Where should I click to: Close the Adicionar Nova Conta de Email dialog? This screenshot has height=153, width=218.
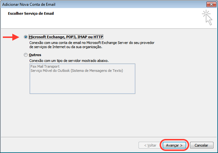click(211, 4)
